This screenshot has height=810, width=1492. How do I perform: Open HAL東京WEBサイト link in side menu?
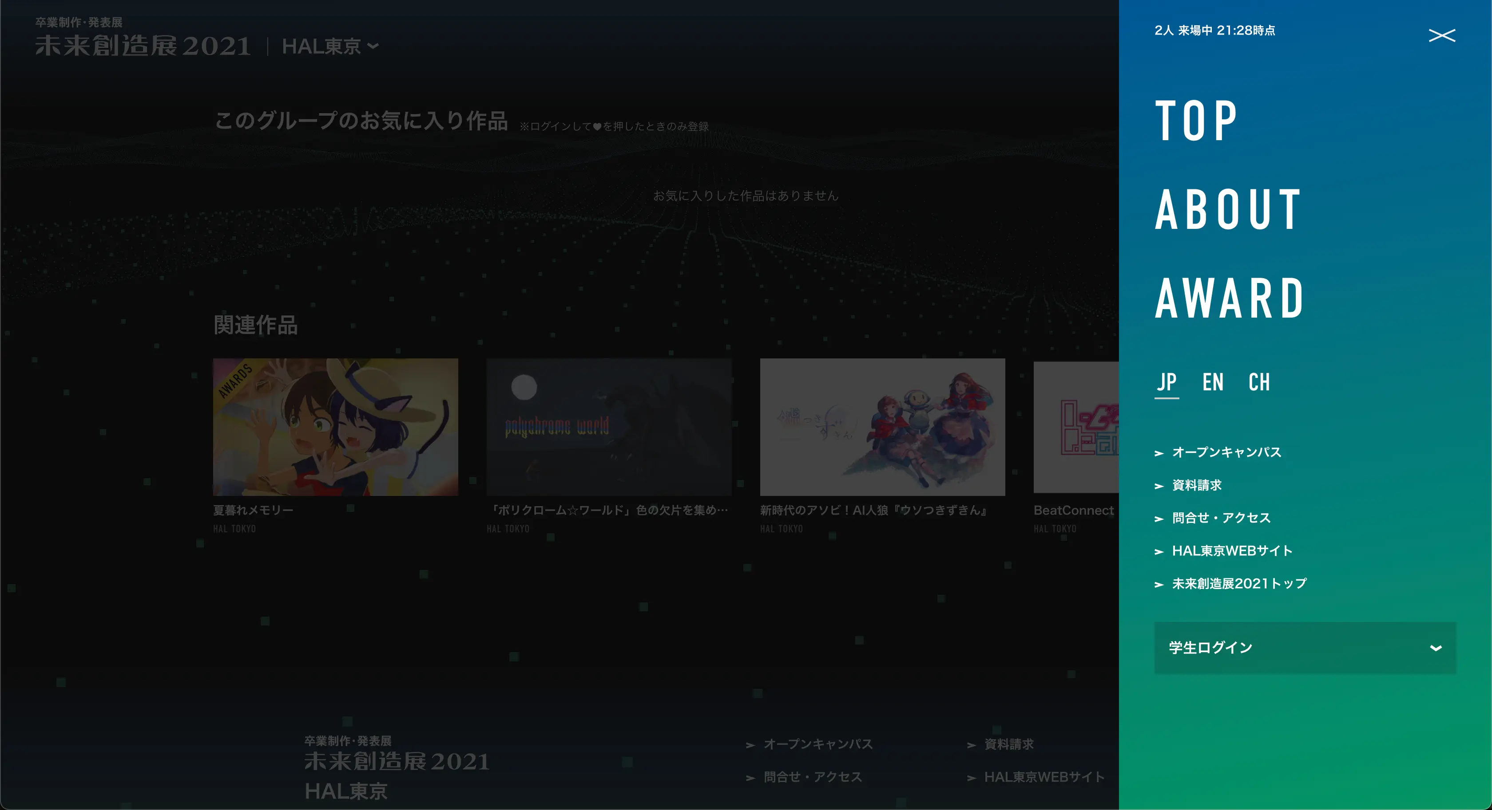1232,551
